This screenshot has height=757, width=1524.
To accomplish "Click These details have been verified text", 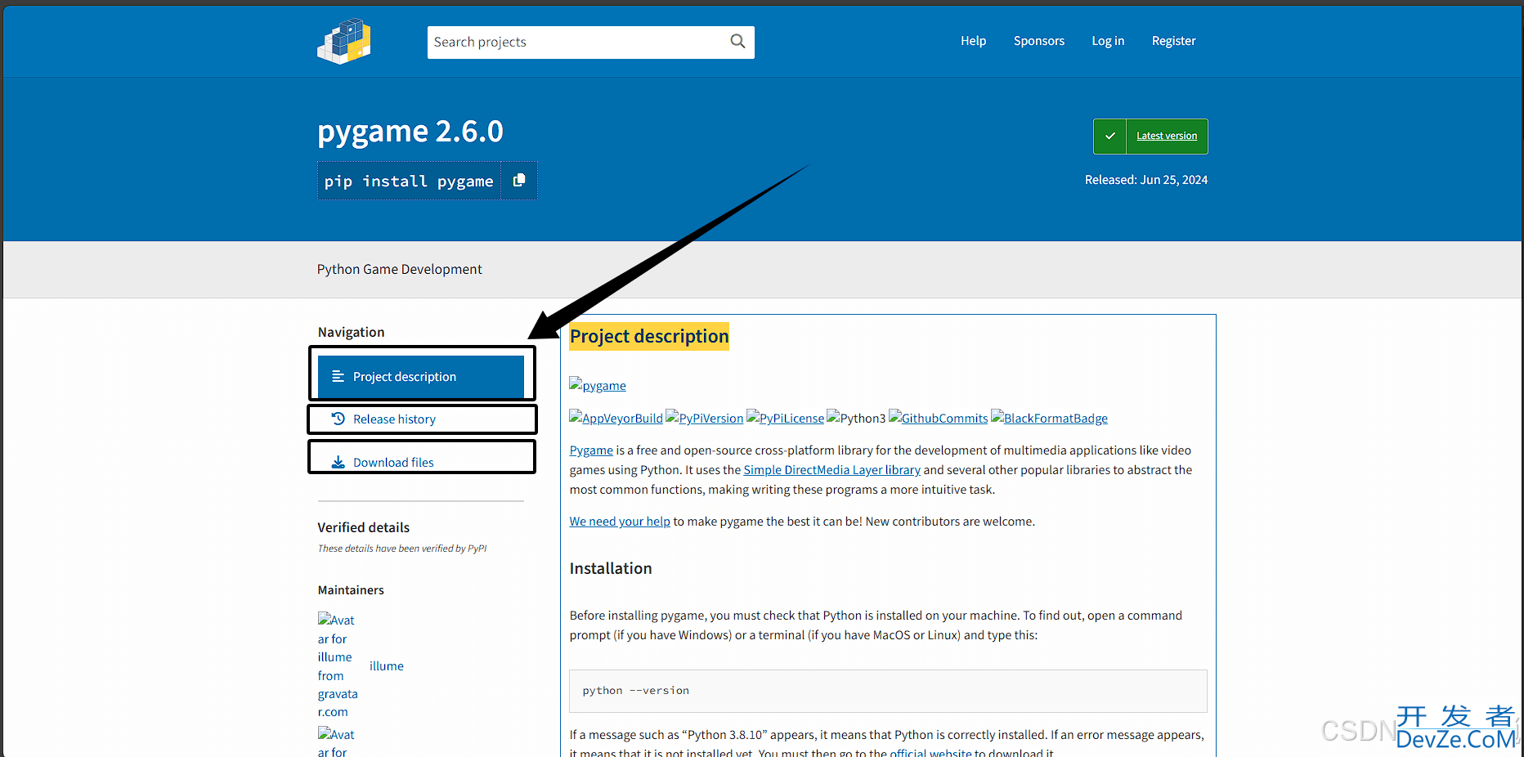I will pyautogui.click(x=402, y=549).
